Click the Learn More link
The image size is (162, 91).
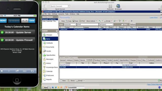(x=154, y=17)
